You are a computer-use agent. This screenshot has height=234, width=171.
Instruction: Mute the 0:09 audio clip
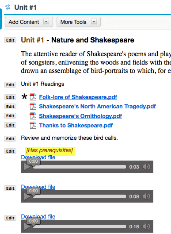pos(146,196)
